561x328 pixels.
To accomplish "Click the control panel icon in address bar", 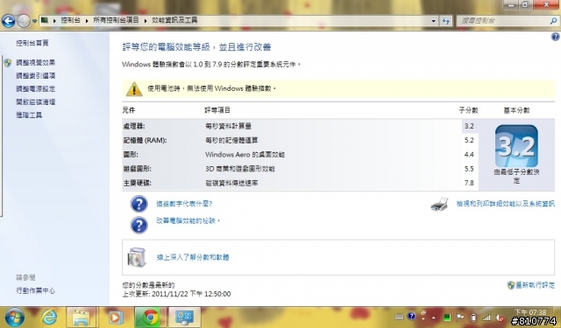I will [45, 20].
